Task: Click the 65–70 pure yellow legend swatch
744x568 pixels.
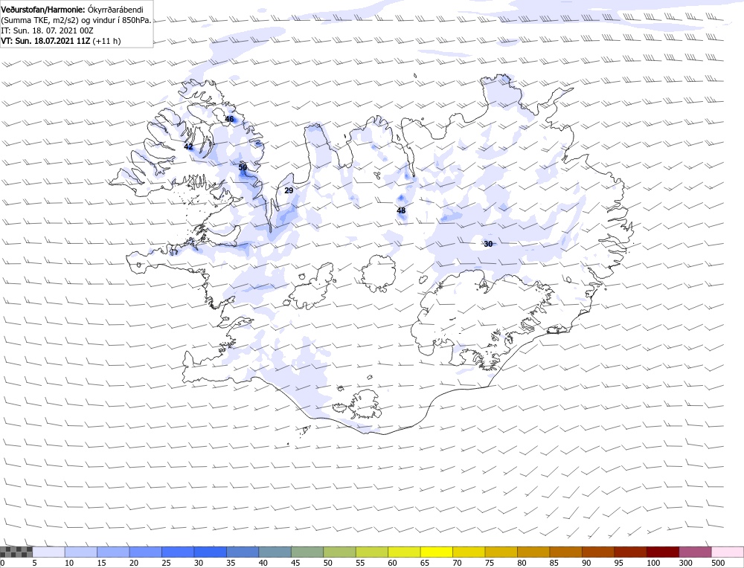Action: [x=437, y=552]
